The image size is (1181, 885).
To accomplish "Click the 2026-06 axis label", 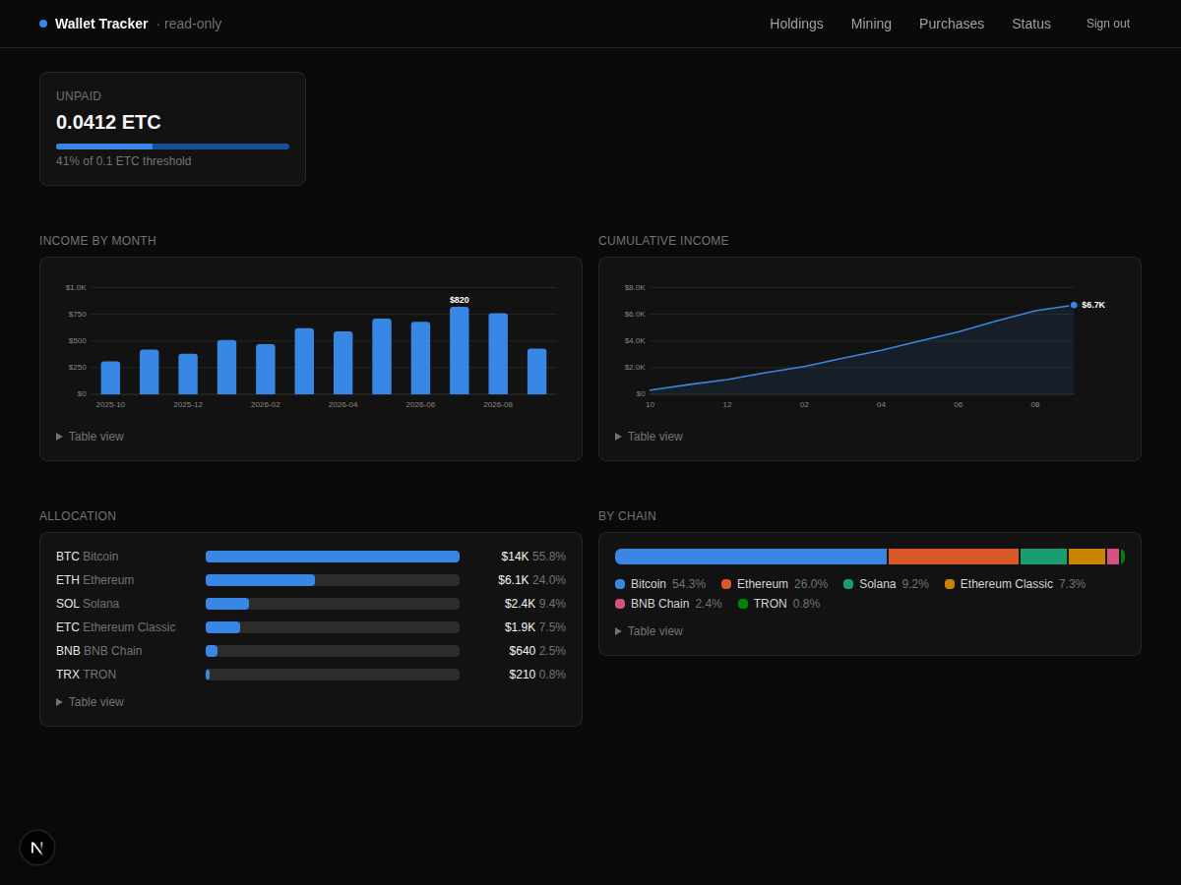I will click(420, 404).
